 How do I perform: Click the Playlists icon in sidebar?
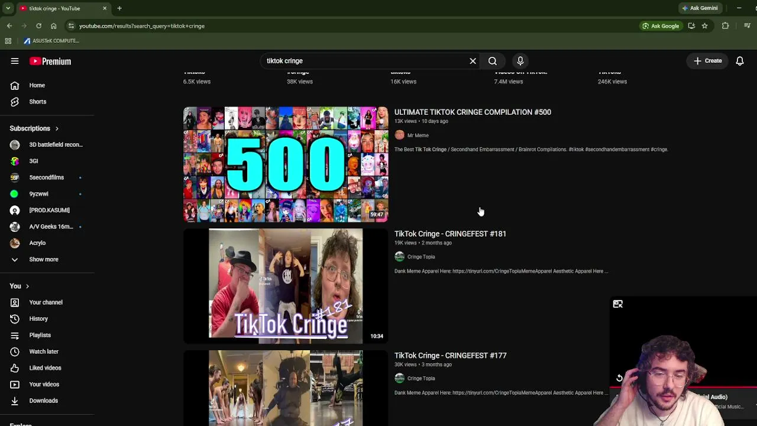click(15, 335)
